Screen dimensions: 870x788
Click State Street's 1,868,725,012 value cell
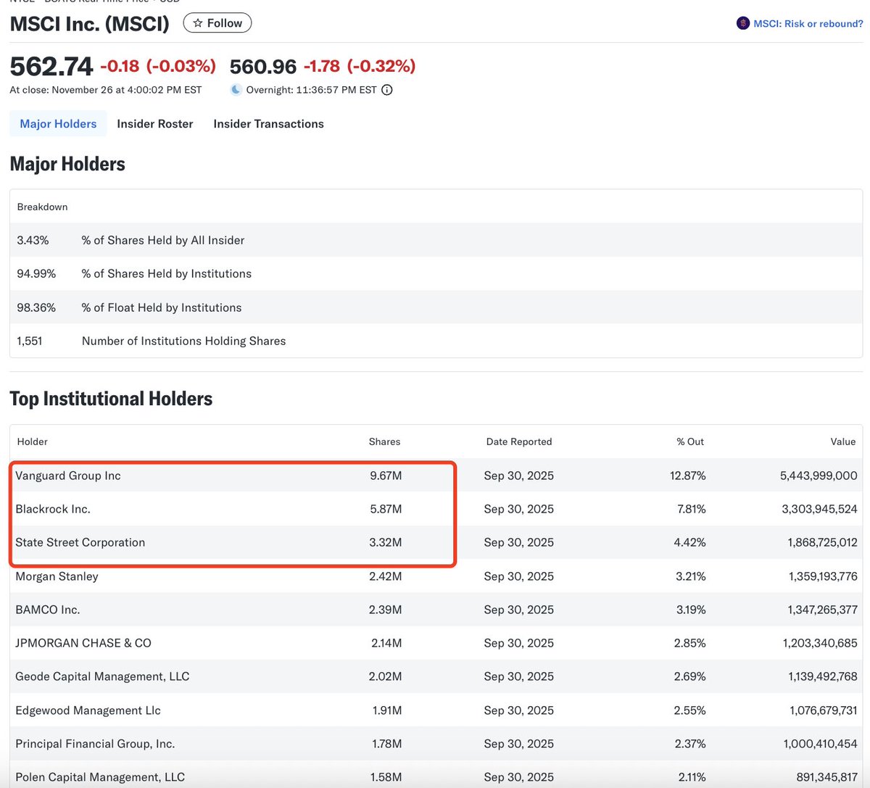pyautogui.click(x=822, y=542)
